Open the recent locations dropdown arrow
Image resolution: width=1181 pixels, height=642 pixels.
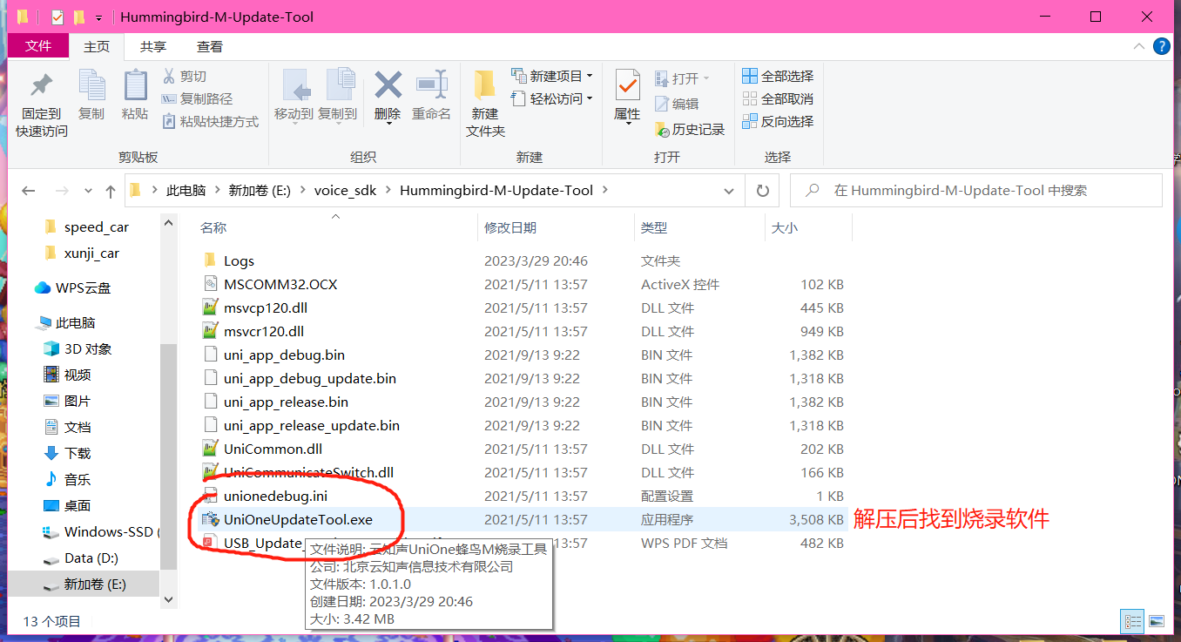click(x=88, y=191)
